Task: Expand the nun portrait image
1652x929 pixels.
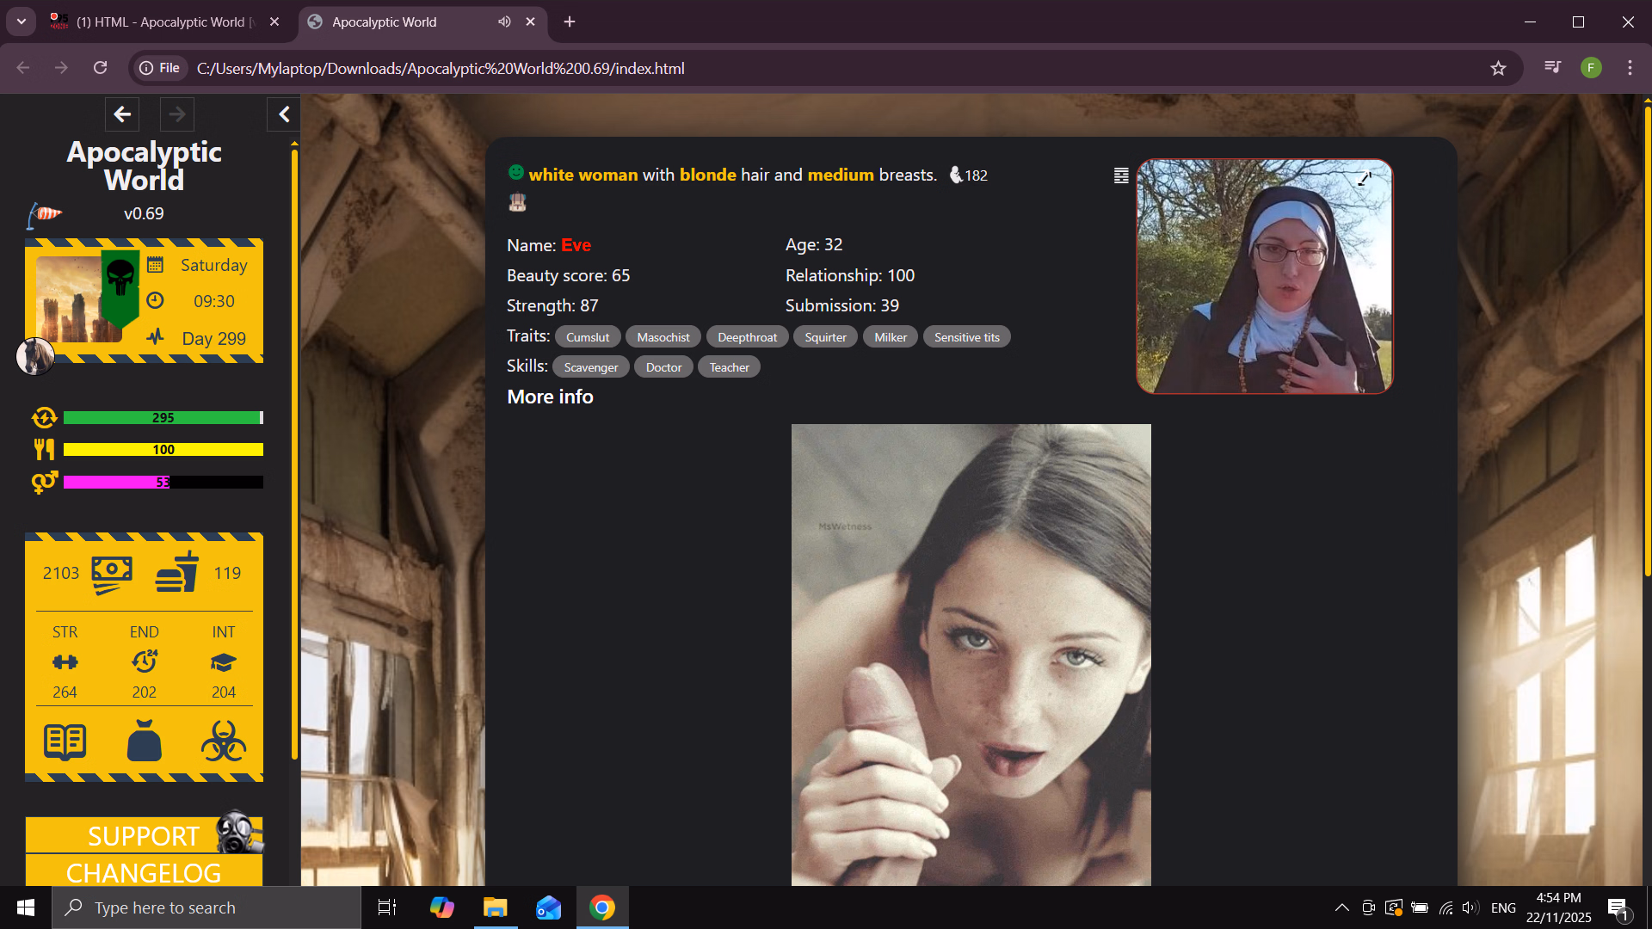Action: pyautogui.click(x=1365, y=179)
